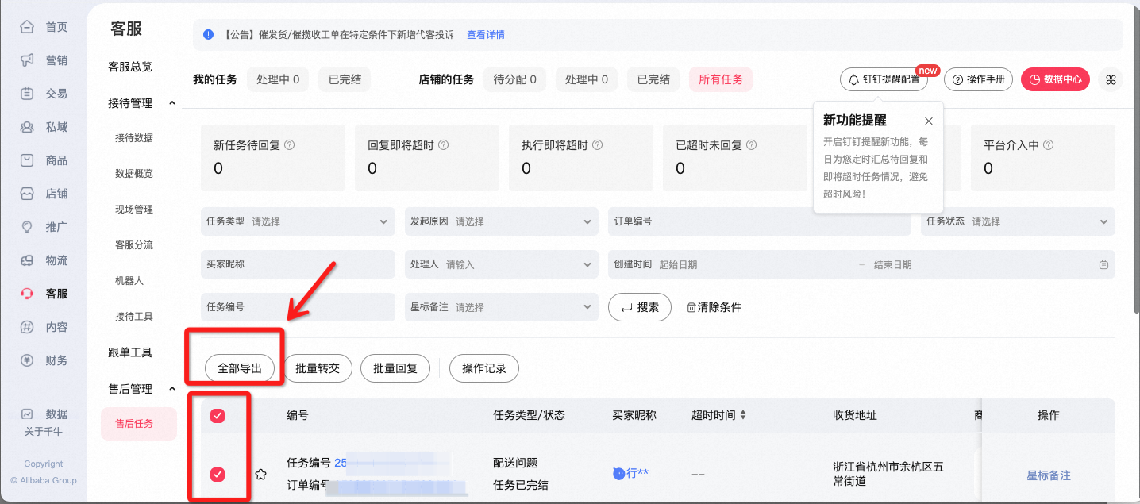Switch to 我的任务 已完结 tab

[345, 79]
